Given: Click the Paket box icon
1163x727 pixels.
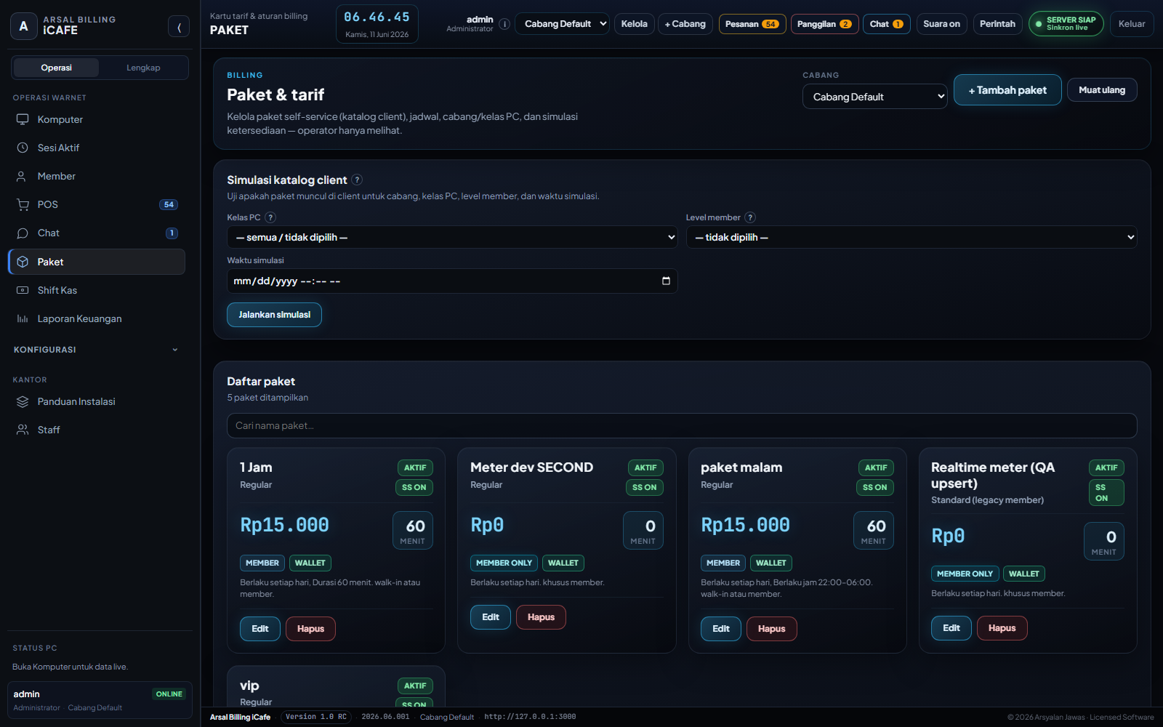Looking at the screenshot, I should coord(23,262).
